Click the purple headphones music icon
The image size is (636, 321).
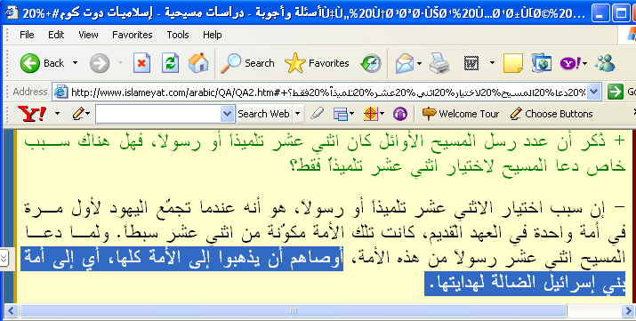[400, 114]
